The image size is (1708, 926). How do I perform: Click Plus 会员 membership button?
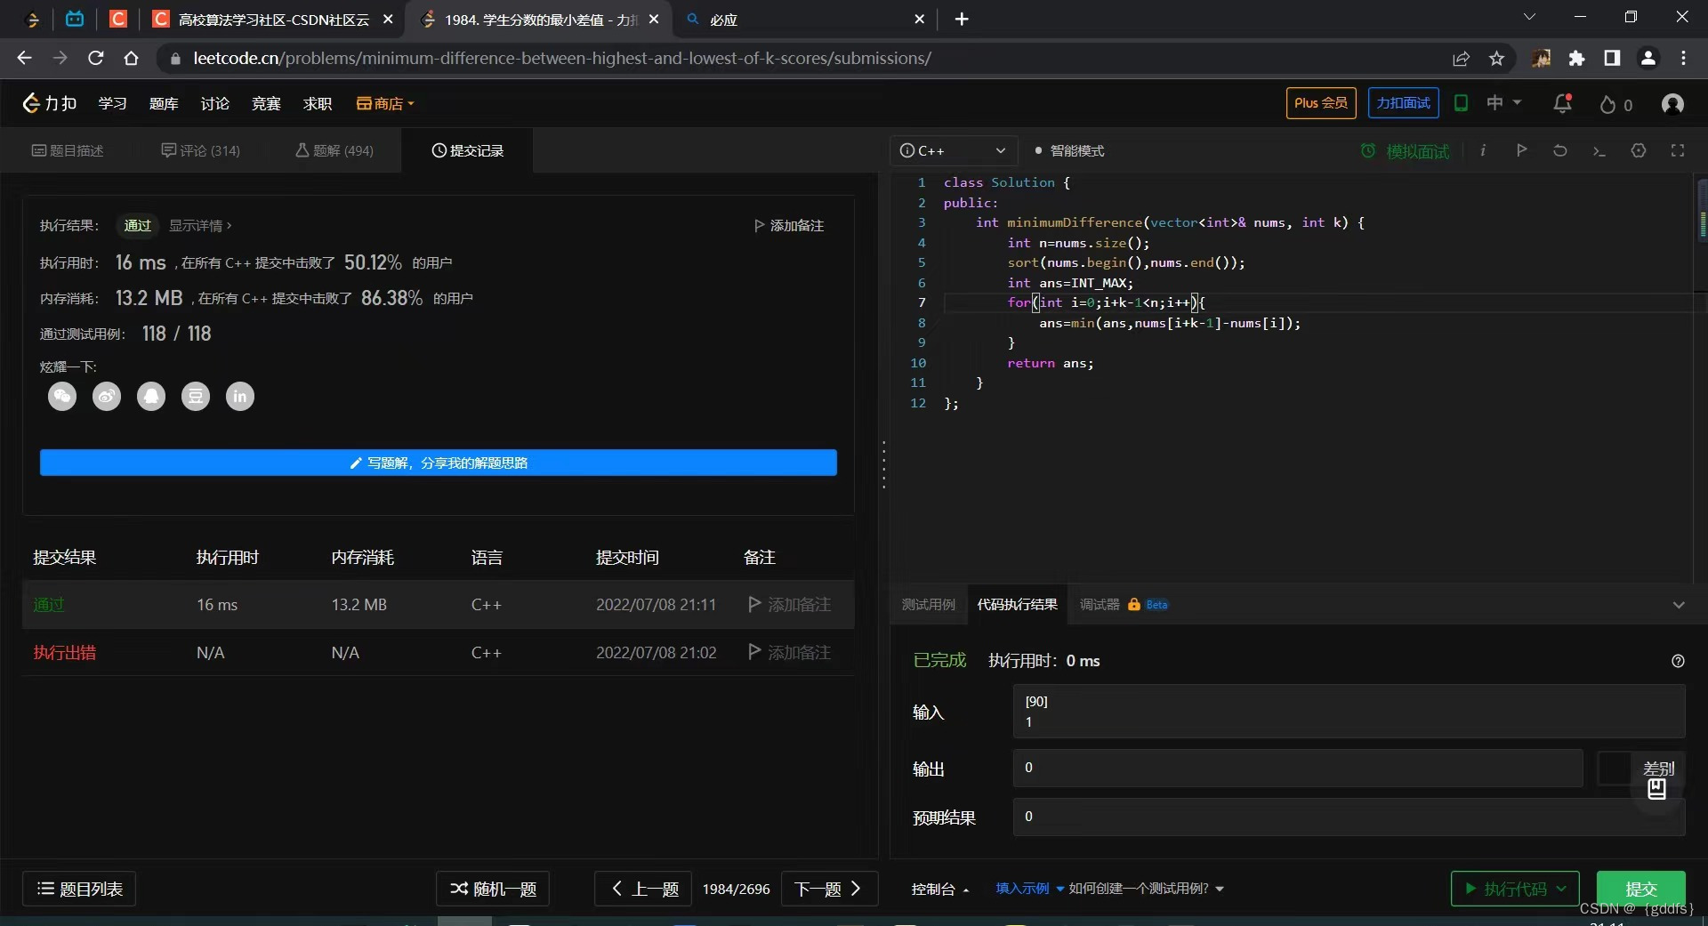click(1321, 103)
